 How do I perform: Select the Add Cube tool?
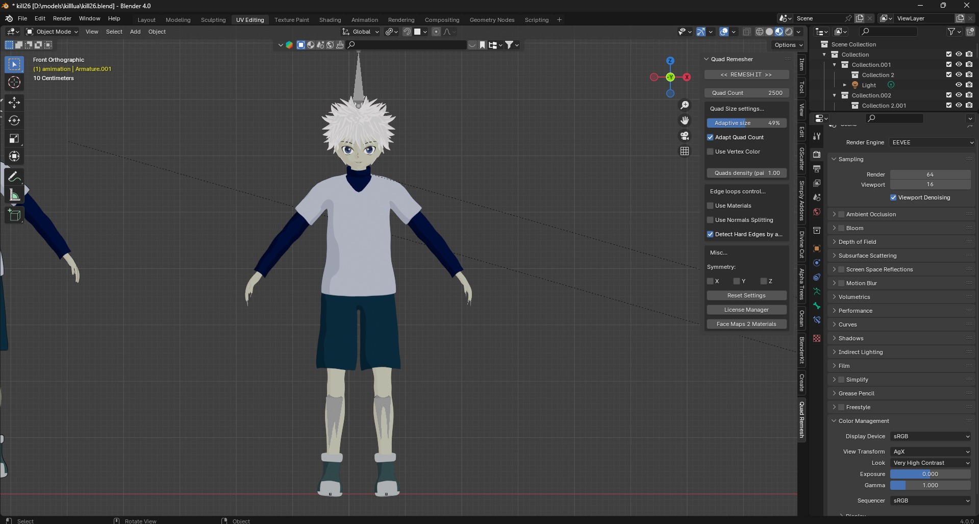(x=14, y=215)
